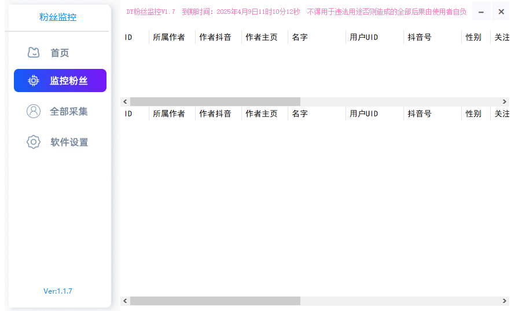Click the lower table's left scroll arrow
This screenshot has height=311, width=511.
[125, 301]
